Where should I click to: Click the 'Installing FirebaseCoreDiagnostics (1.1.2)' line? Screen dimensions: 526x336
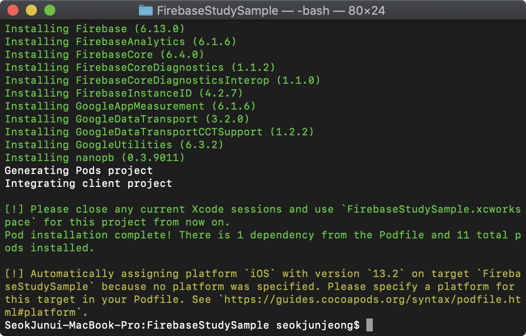point(140,67)
